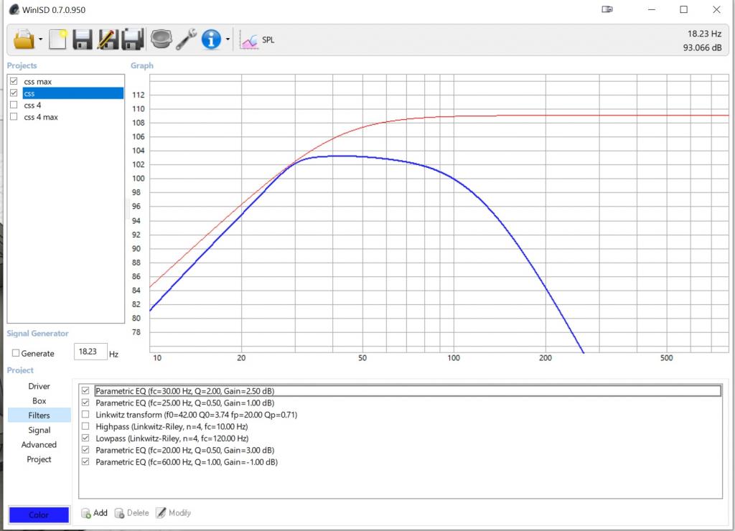Open the driver editor speaker icon
Image resolution: width=735 pixels, height=531 pixels.
click(x=161, y=39)
